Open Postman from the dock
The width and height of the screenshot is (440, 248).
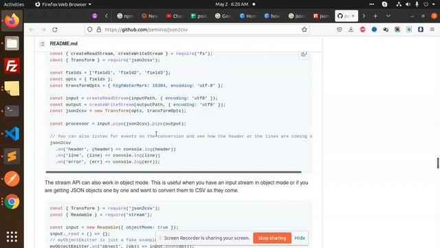click(12, 179)
